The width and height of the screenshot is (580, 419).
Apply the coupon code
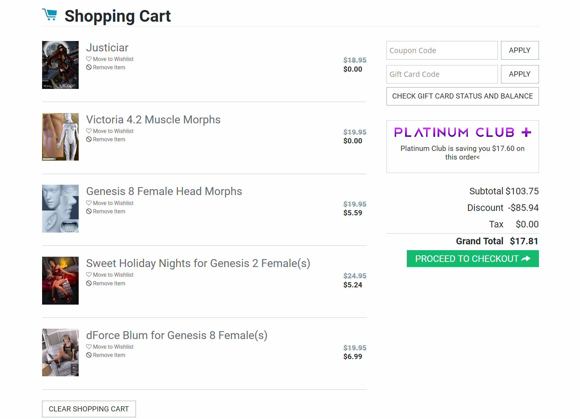(520, 50)
